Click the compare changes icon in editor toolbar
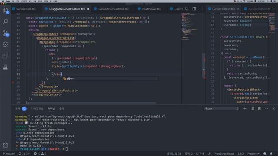The height and width of the screenshot is (156, 278). click(x=187, y=9)
